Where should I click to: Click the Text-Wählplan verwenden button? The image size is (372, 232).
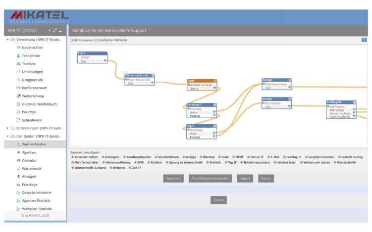pos(210,179)
